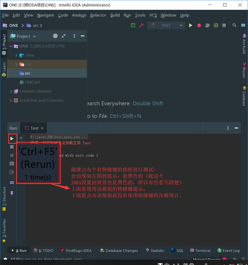Open the Ant Build side panel
248x265 pixels.
pyautogui.click(x=244, y=44)
